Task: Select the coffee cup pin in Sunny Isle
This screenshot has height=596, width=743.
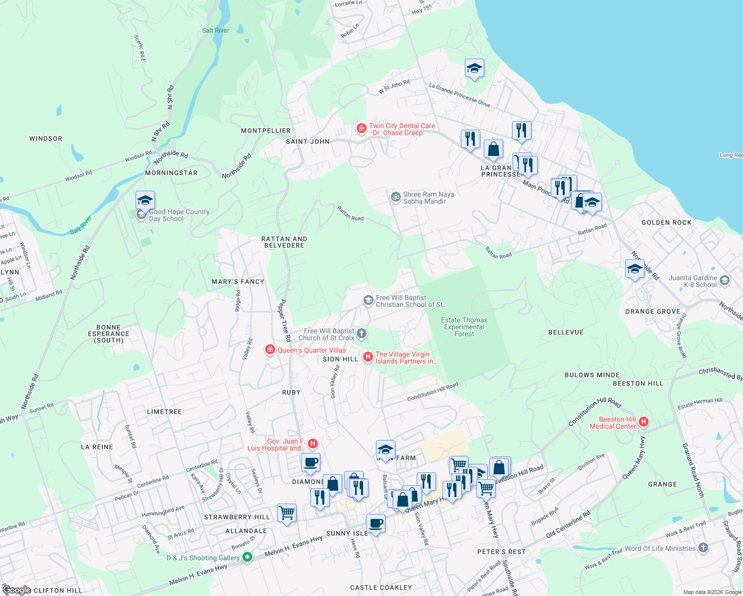Action: pyautogui.click(x=376, y=521)
